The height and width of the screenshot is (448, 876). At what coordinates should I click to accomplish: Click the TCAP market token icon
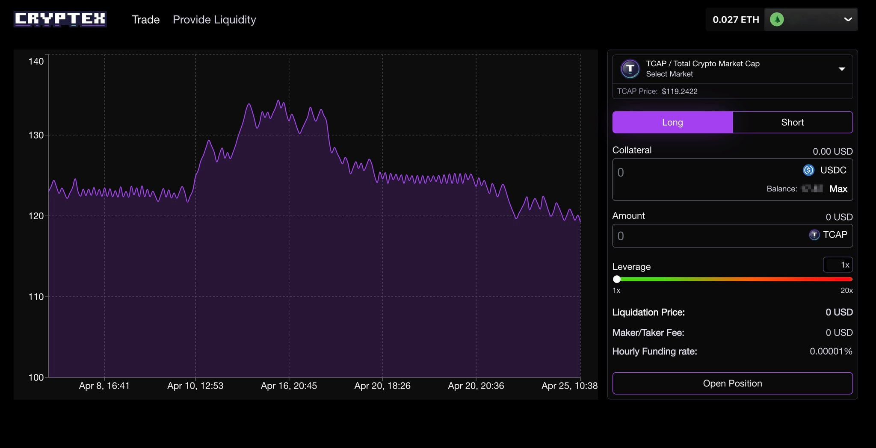coord(630,68)
